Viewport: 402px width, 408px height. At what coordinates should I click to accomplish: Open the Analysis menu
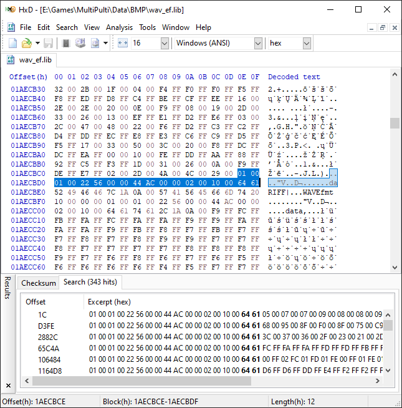pos(119,27)
